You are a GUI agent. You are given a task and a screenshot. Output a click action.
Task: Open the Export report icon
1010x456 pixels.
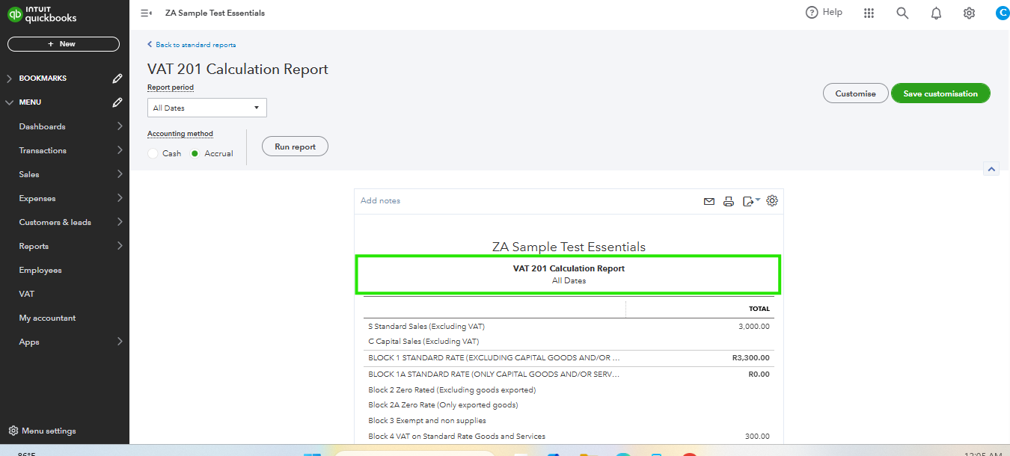[749, 200]
